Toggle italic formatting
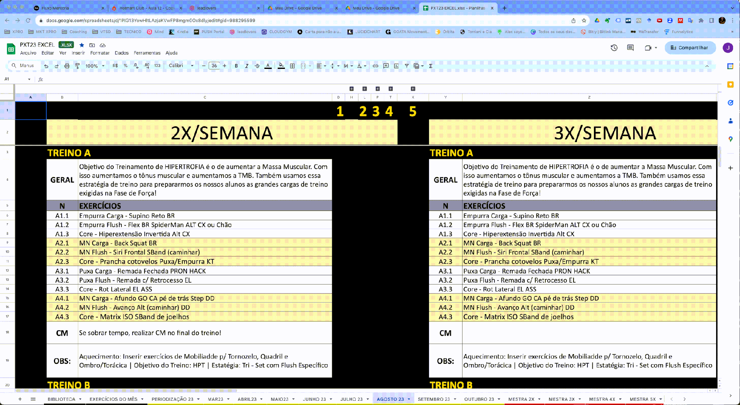Viewport: 740px width, 405px height. pyautogui.click(x=247, y=66)
